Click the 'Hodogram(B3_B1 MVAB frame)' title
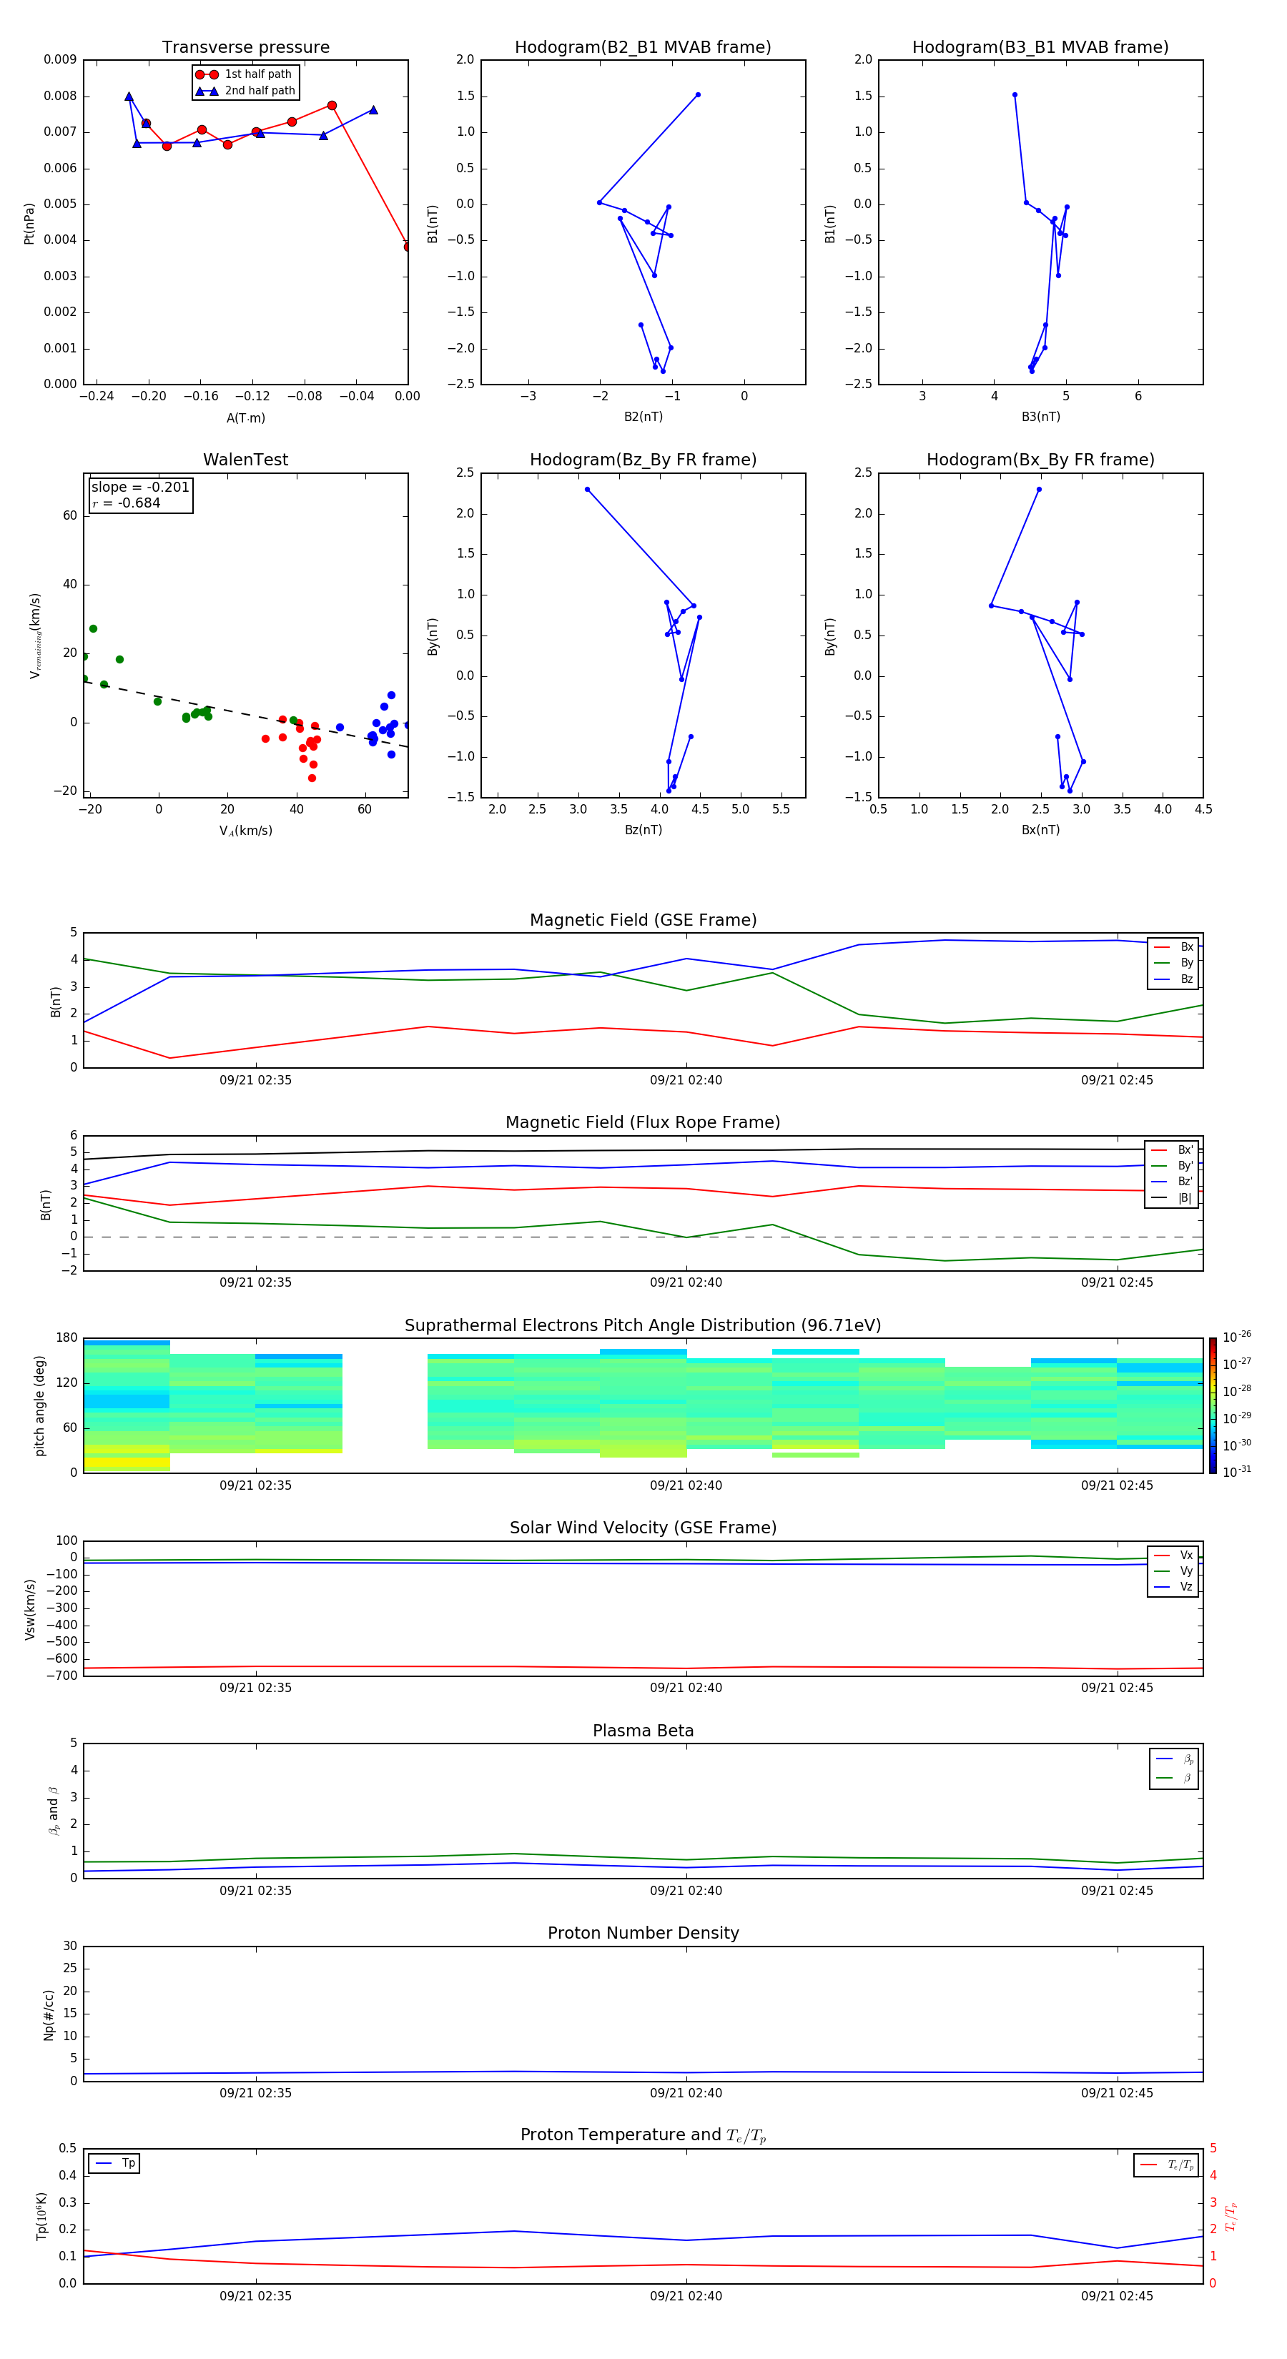1287x2359 pixels. [1040, 48]
